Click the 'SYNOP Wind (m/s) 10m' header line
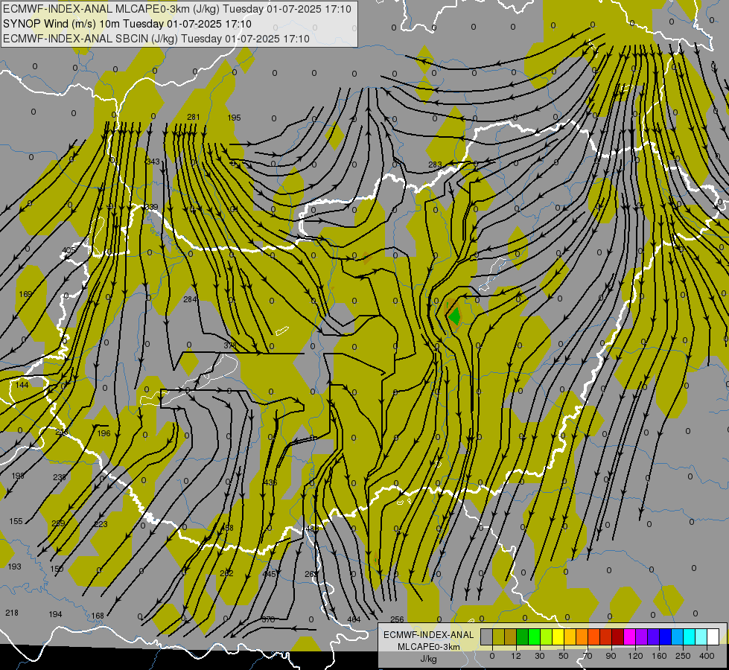The height and width of the screenshot is (670, 729). point(127,24)
